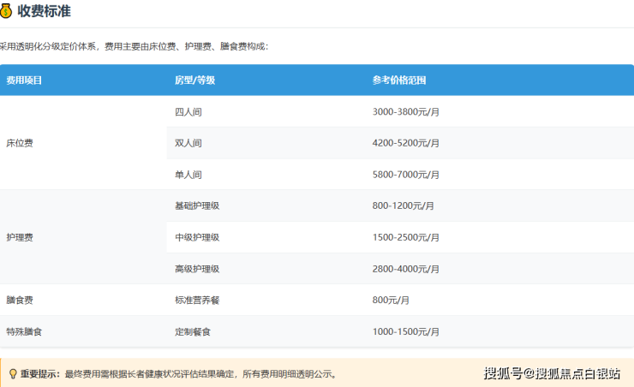634x387 pixels.
Task: Click the 房型/等级 column header
Action: (194, 80)
